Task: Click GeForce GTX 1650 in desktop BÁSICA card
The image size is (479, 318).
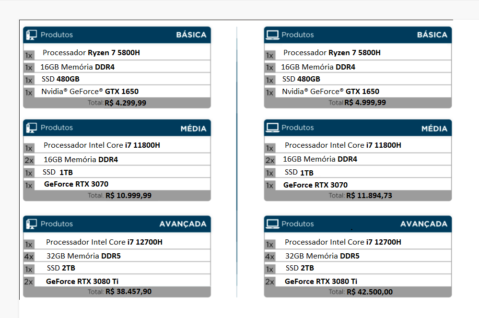Action: tap(90, 91)
